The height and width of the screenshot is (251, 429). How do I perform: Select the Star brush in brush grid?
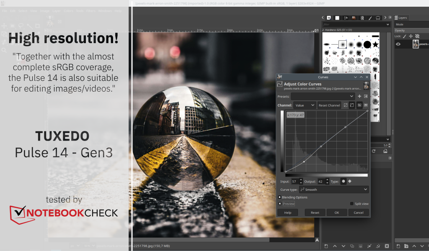375,44
